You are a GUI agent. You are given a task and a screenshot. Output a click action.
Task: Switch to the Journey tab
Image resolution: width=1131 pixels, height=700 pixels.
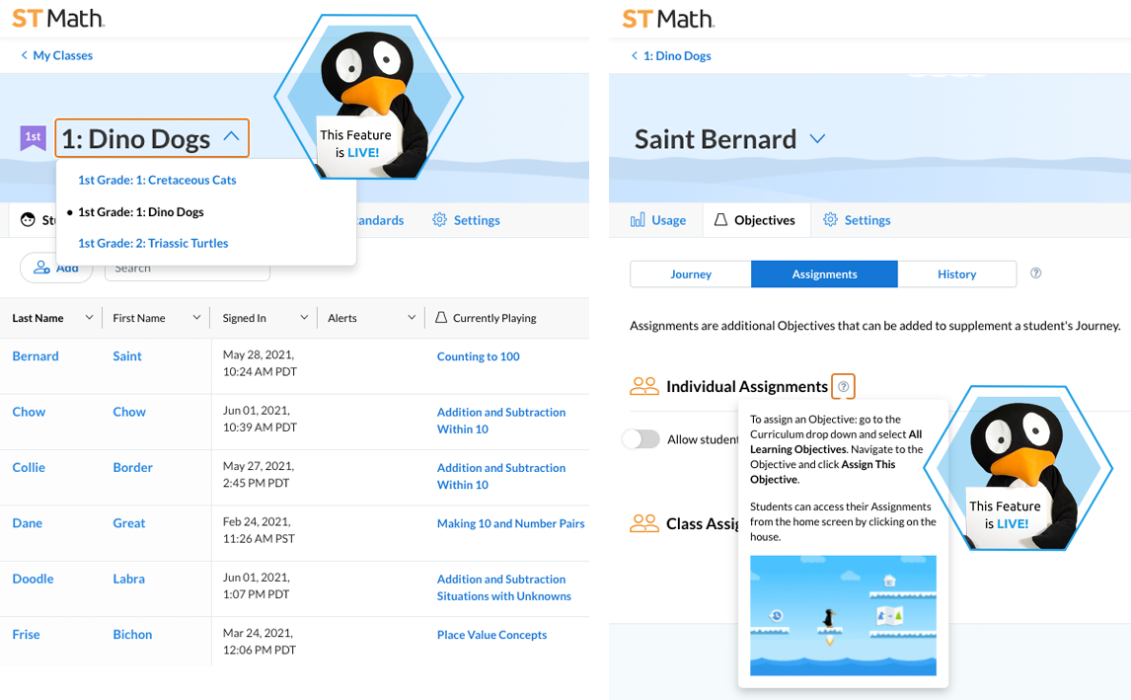[x=691, y=274]
